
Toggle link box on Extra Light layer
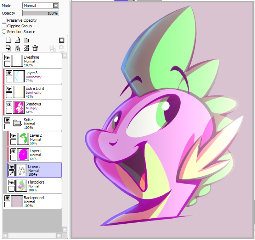(x=9, y=95)
